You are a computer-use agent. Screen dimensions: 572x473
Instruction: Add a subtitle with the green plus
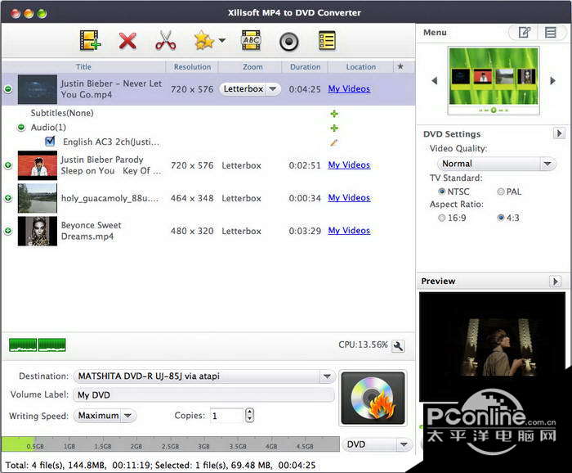(x=334, y=114)
